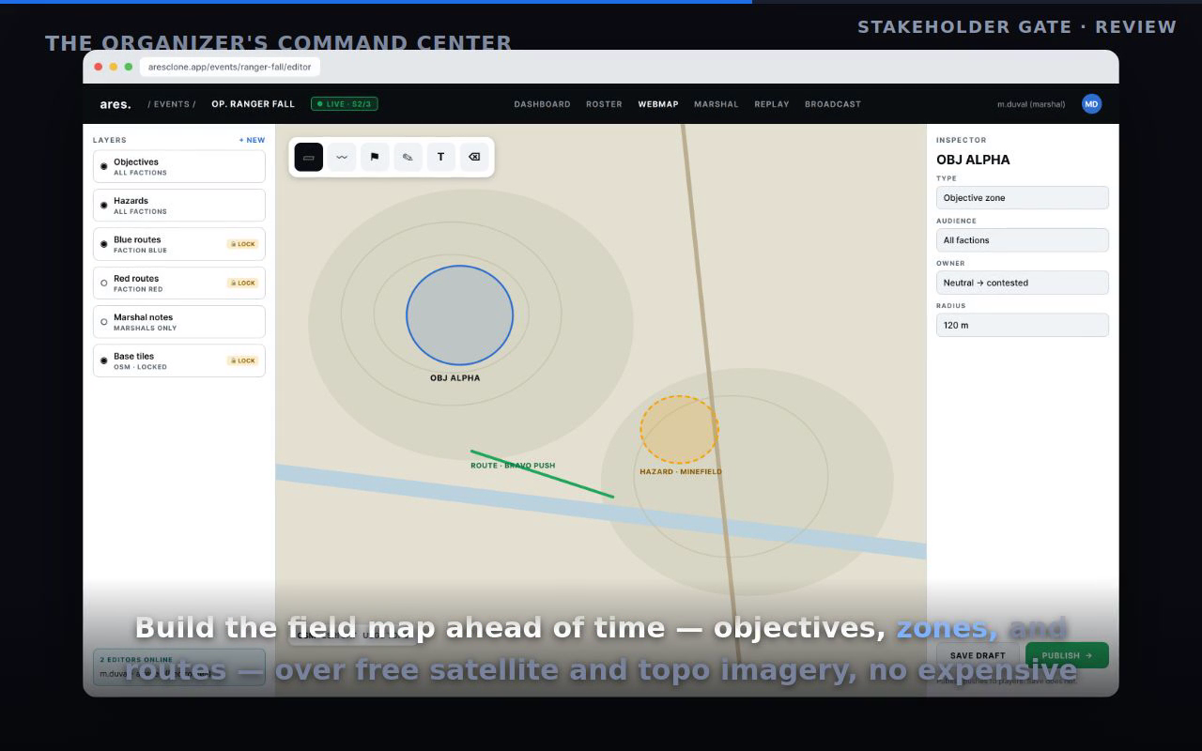The height and width of the screenshot is (751, 1202).
Task: Click the LIVE · 52/3 status badge
Action: tap(345, 104)
